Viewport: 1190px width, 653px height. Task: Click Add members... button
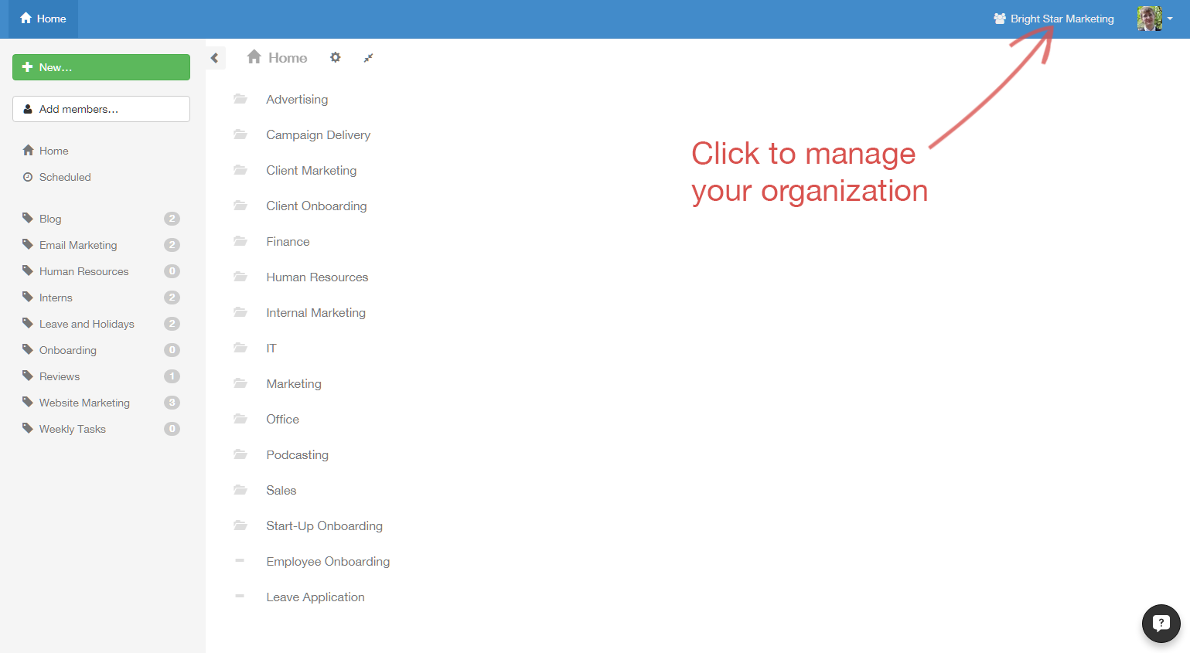tap(101, 109)
